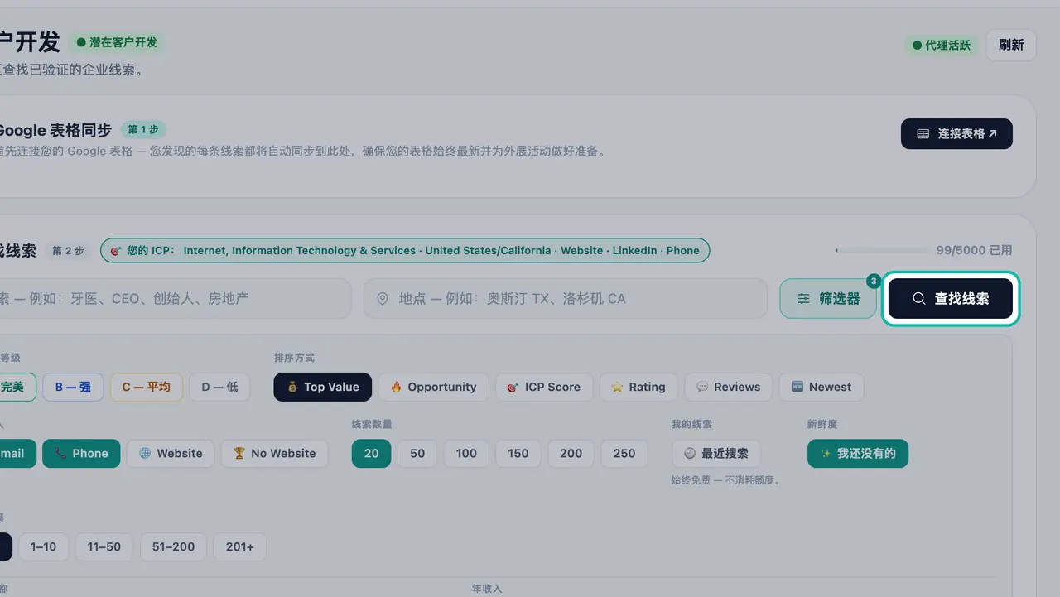The height and width of the screenshot is (597, 1060).
Task: Click the 代理活跃 status badge
Action: coord(941,45)
